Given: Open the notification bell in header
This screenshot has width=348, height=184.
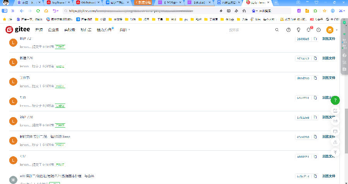Looking at the screenshot, I should [309, 30].
